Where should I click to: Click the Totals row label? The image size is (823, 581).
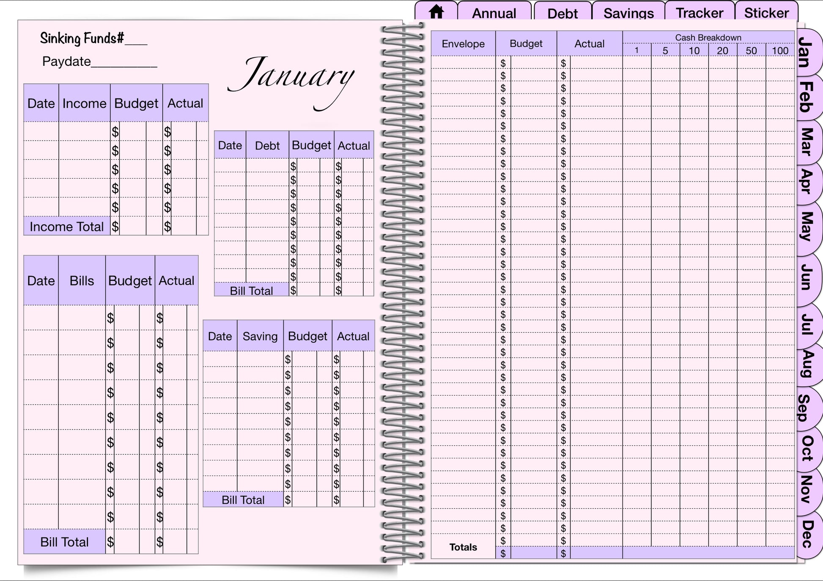pos(463,547)
